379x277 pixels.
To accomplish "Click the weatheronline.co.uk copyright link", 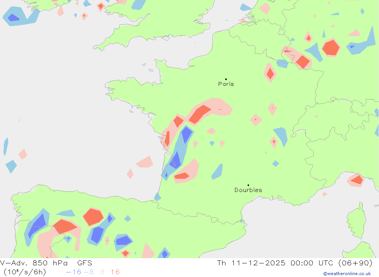I will [x=347, y=274].
